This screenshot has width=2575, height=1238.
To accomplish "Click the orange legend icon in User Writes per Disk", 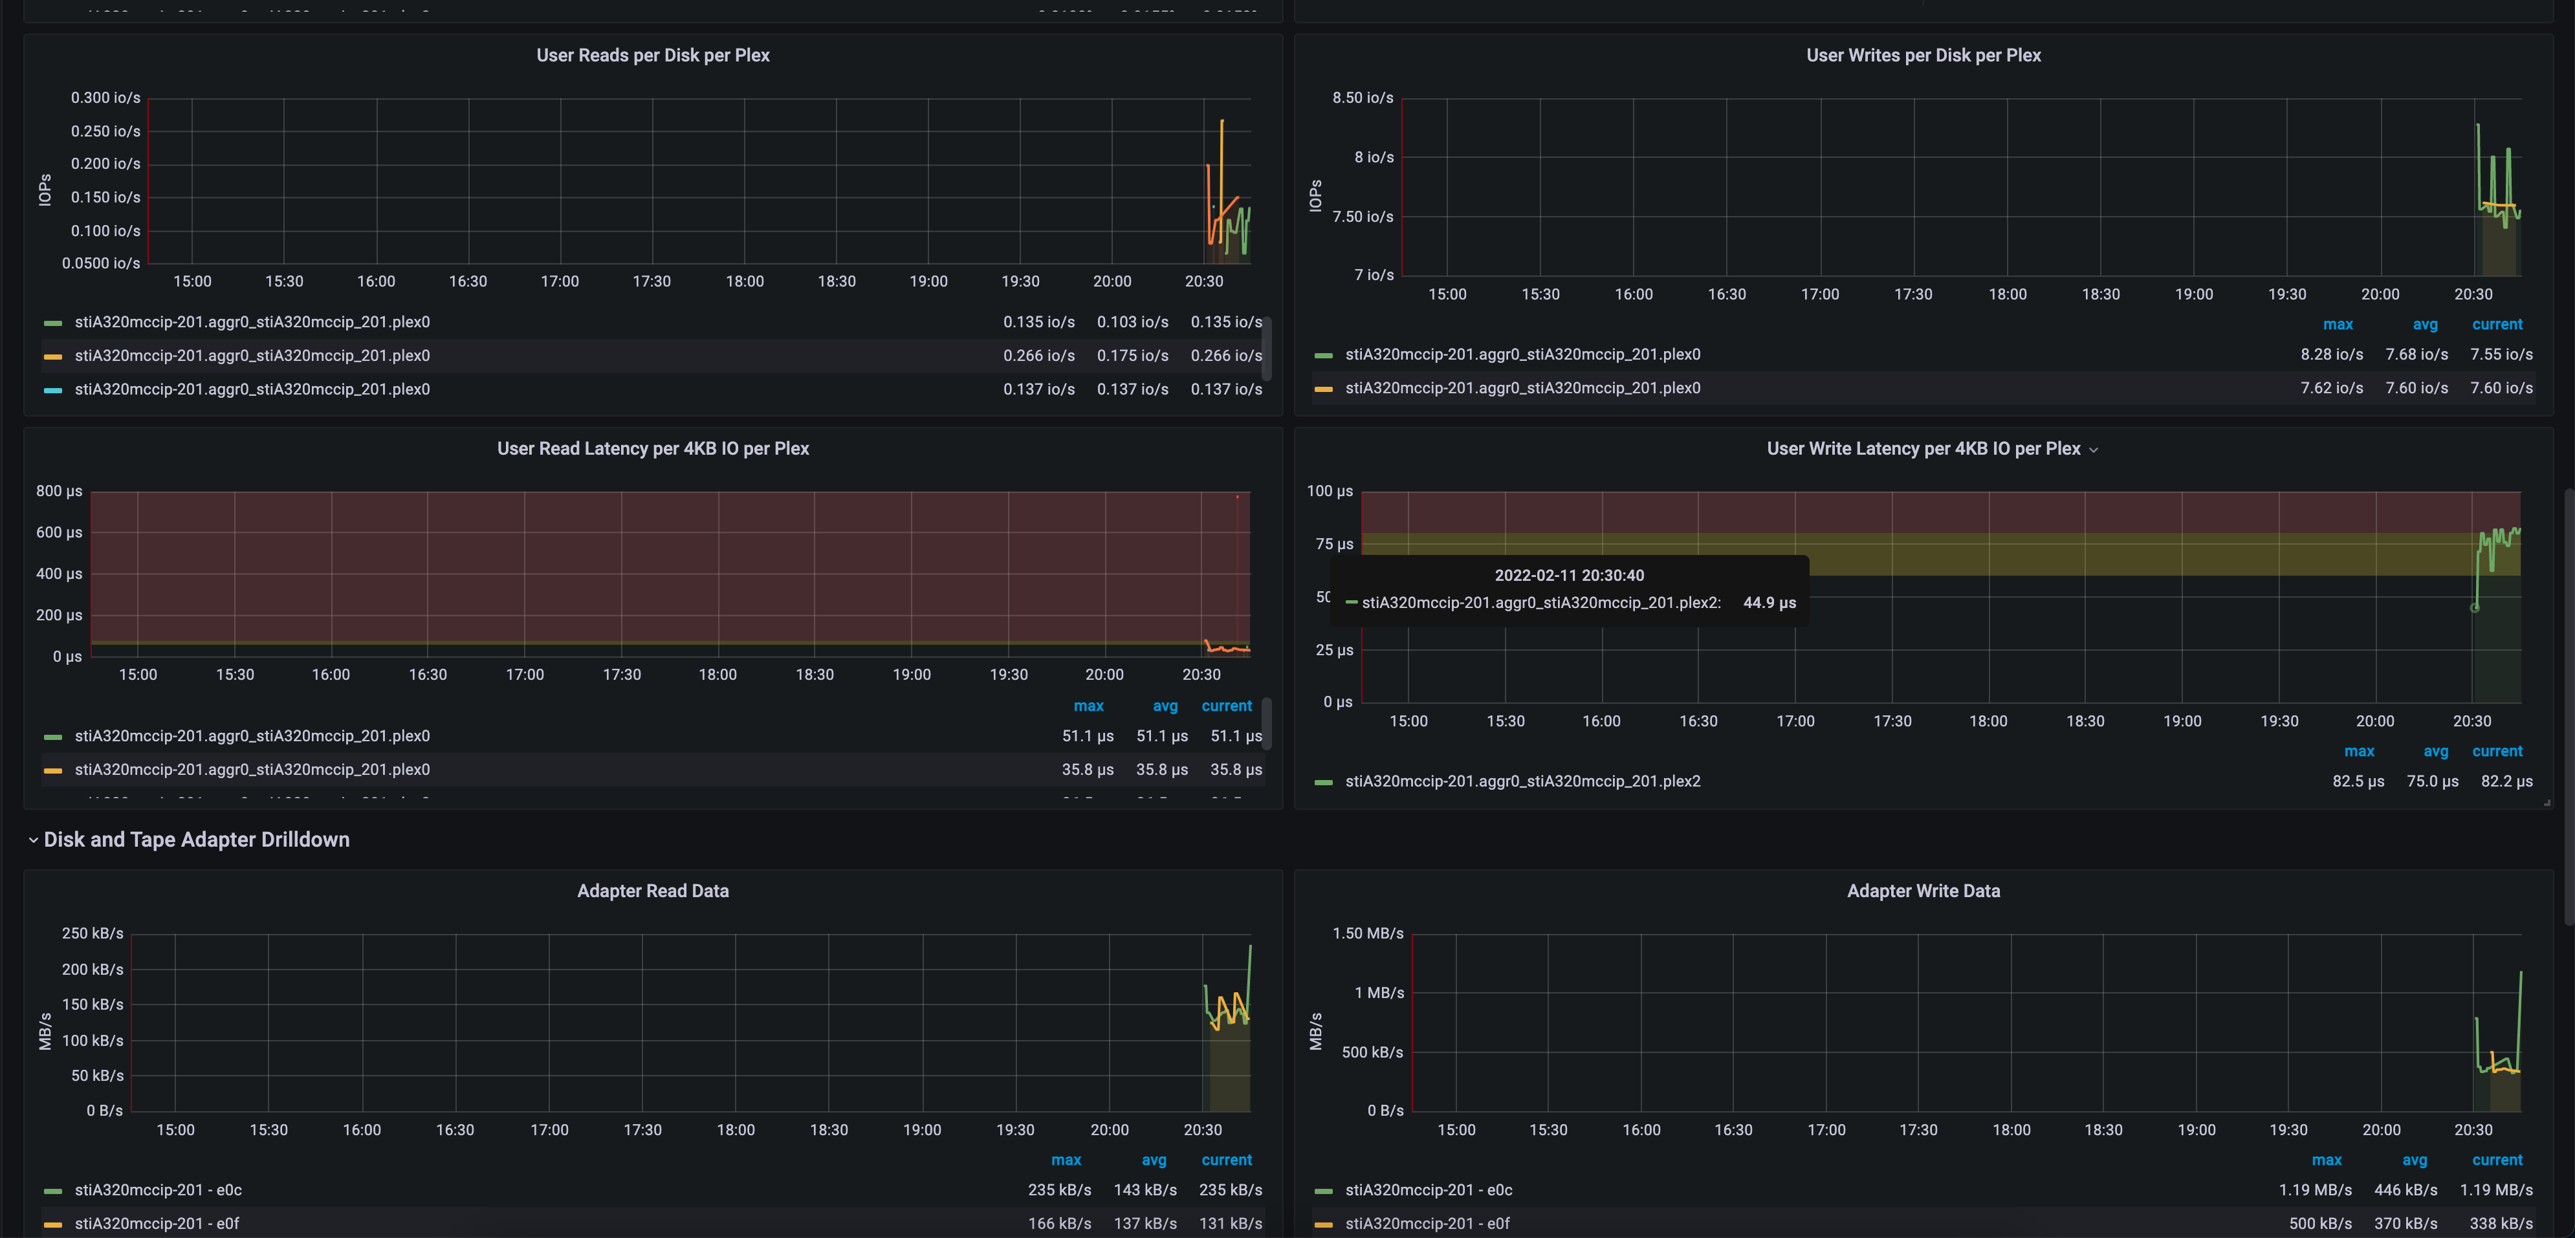I will pyautogui.click(x=1324, y=387).
